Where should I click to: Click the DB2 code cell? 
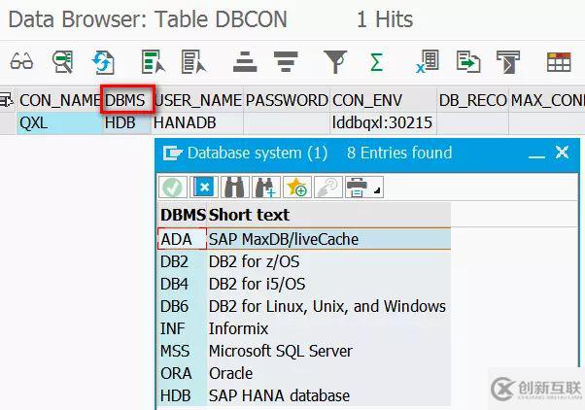[182, 261]
